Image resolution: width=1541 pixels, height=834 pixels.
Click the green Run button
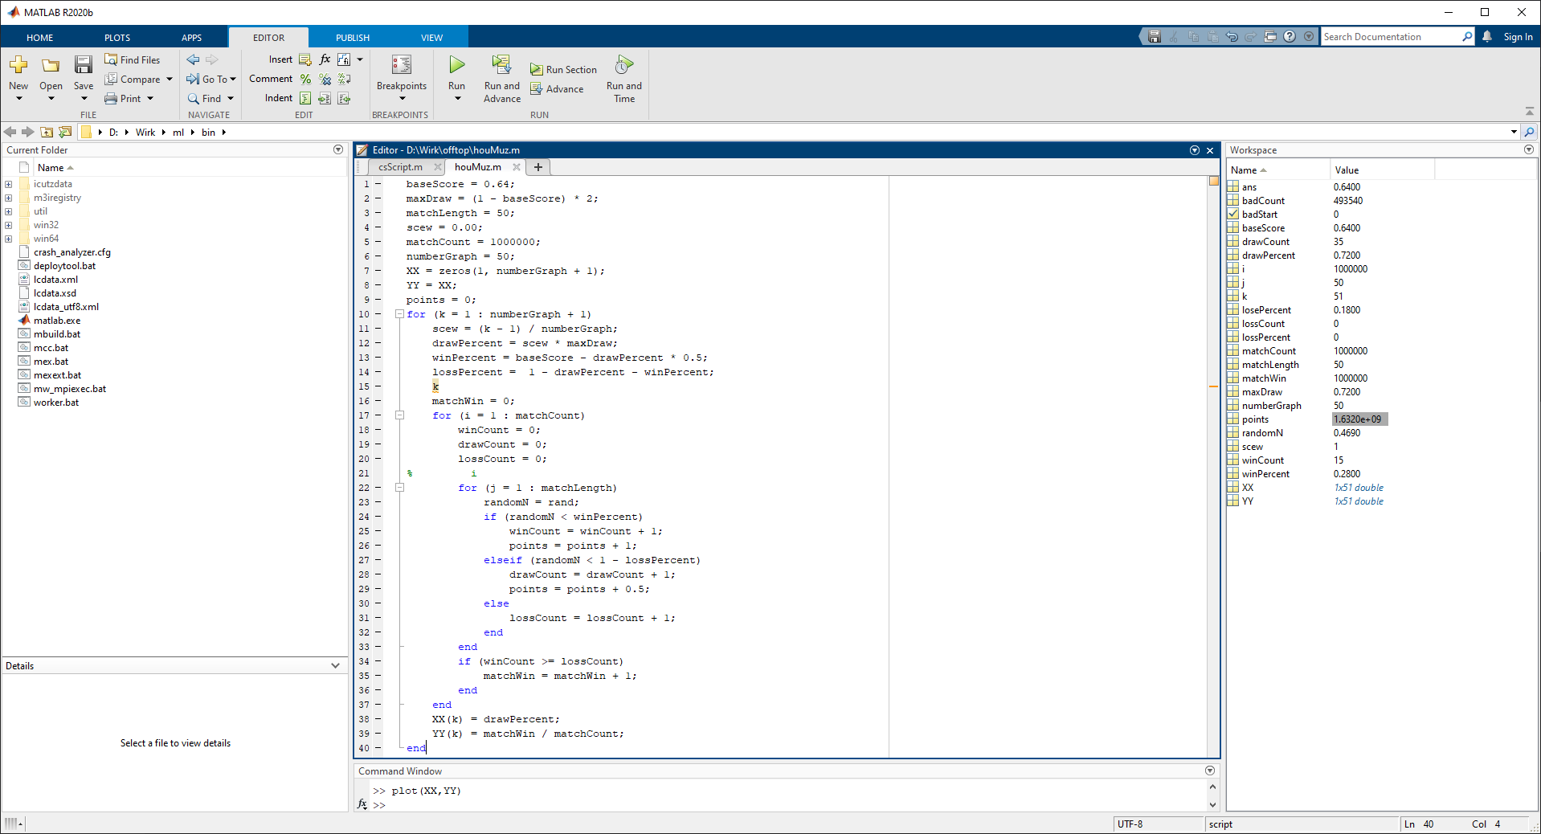[456, 65]
